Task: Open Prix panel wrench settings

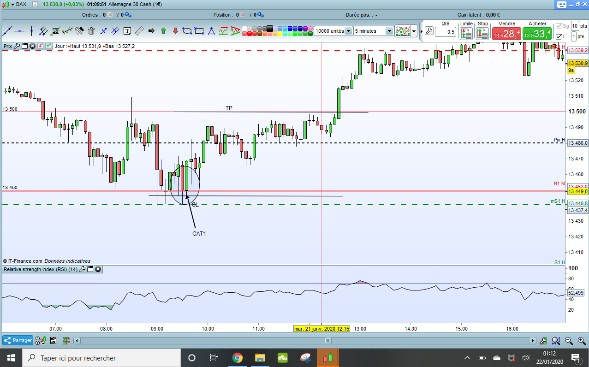Action: click(x=17, y=46)
